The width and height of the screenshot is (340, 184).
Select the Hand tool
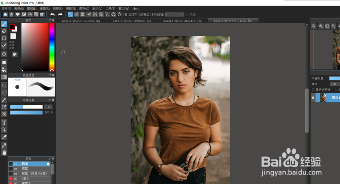coord(4,152)
